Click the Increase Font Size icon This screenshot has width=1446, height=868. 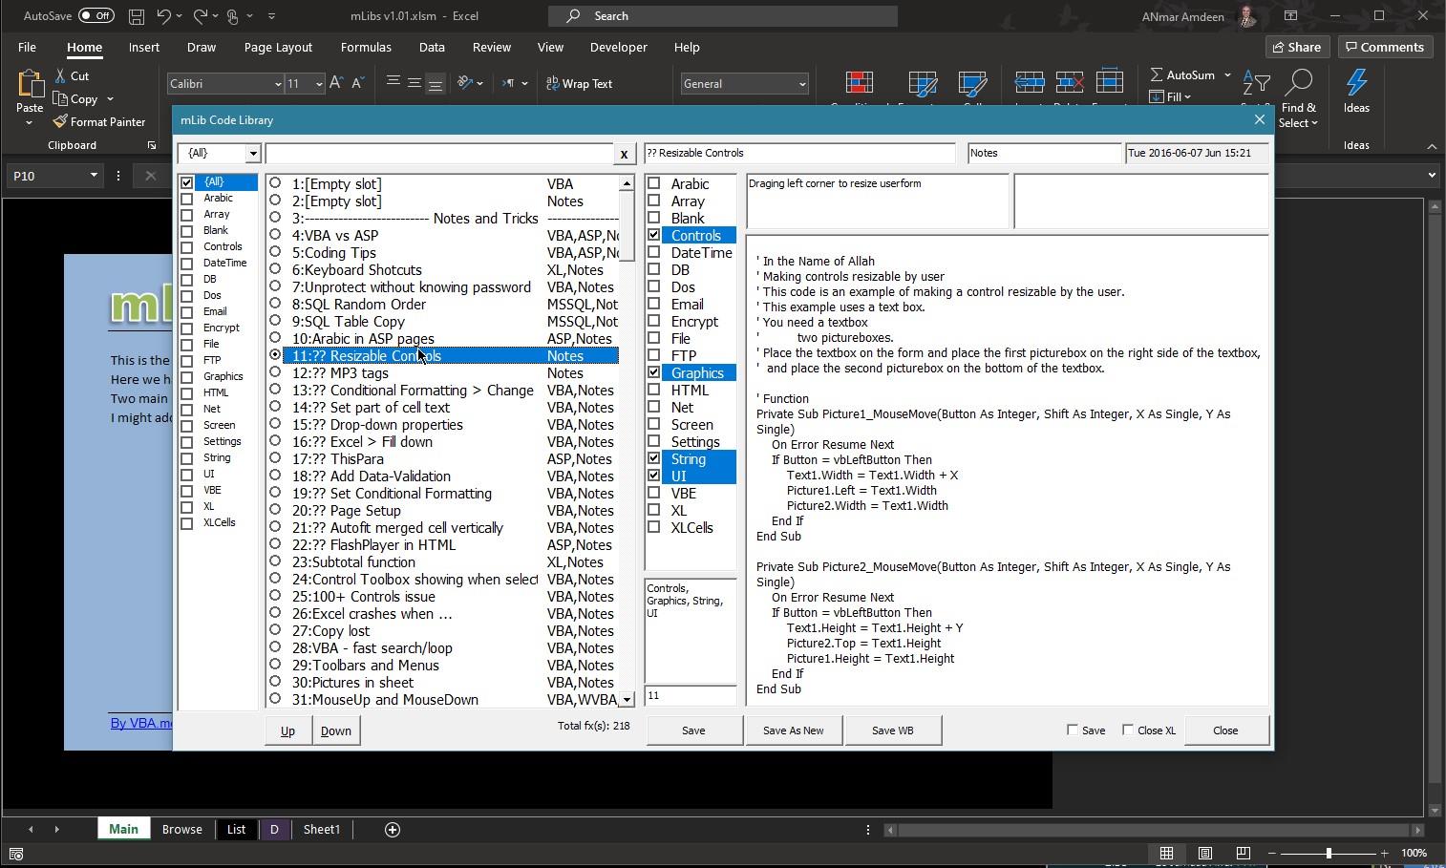(336, 83)
